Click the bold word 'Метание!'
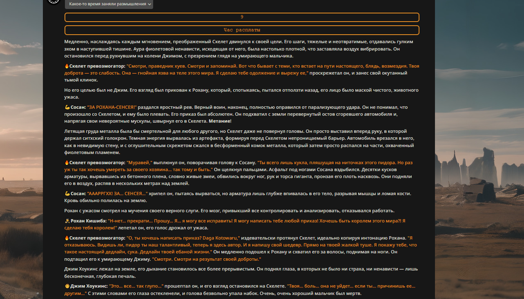Screen dimensions: 524x299 [x=220, y=121]
